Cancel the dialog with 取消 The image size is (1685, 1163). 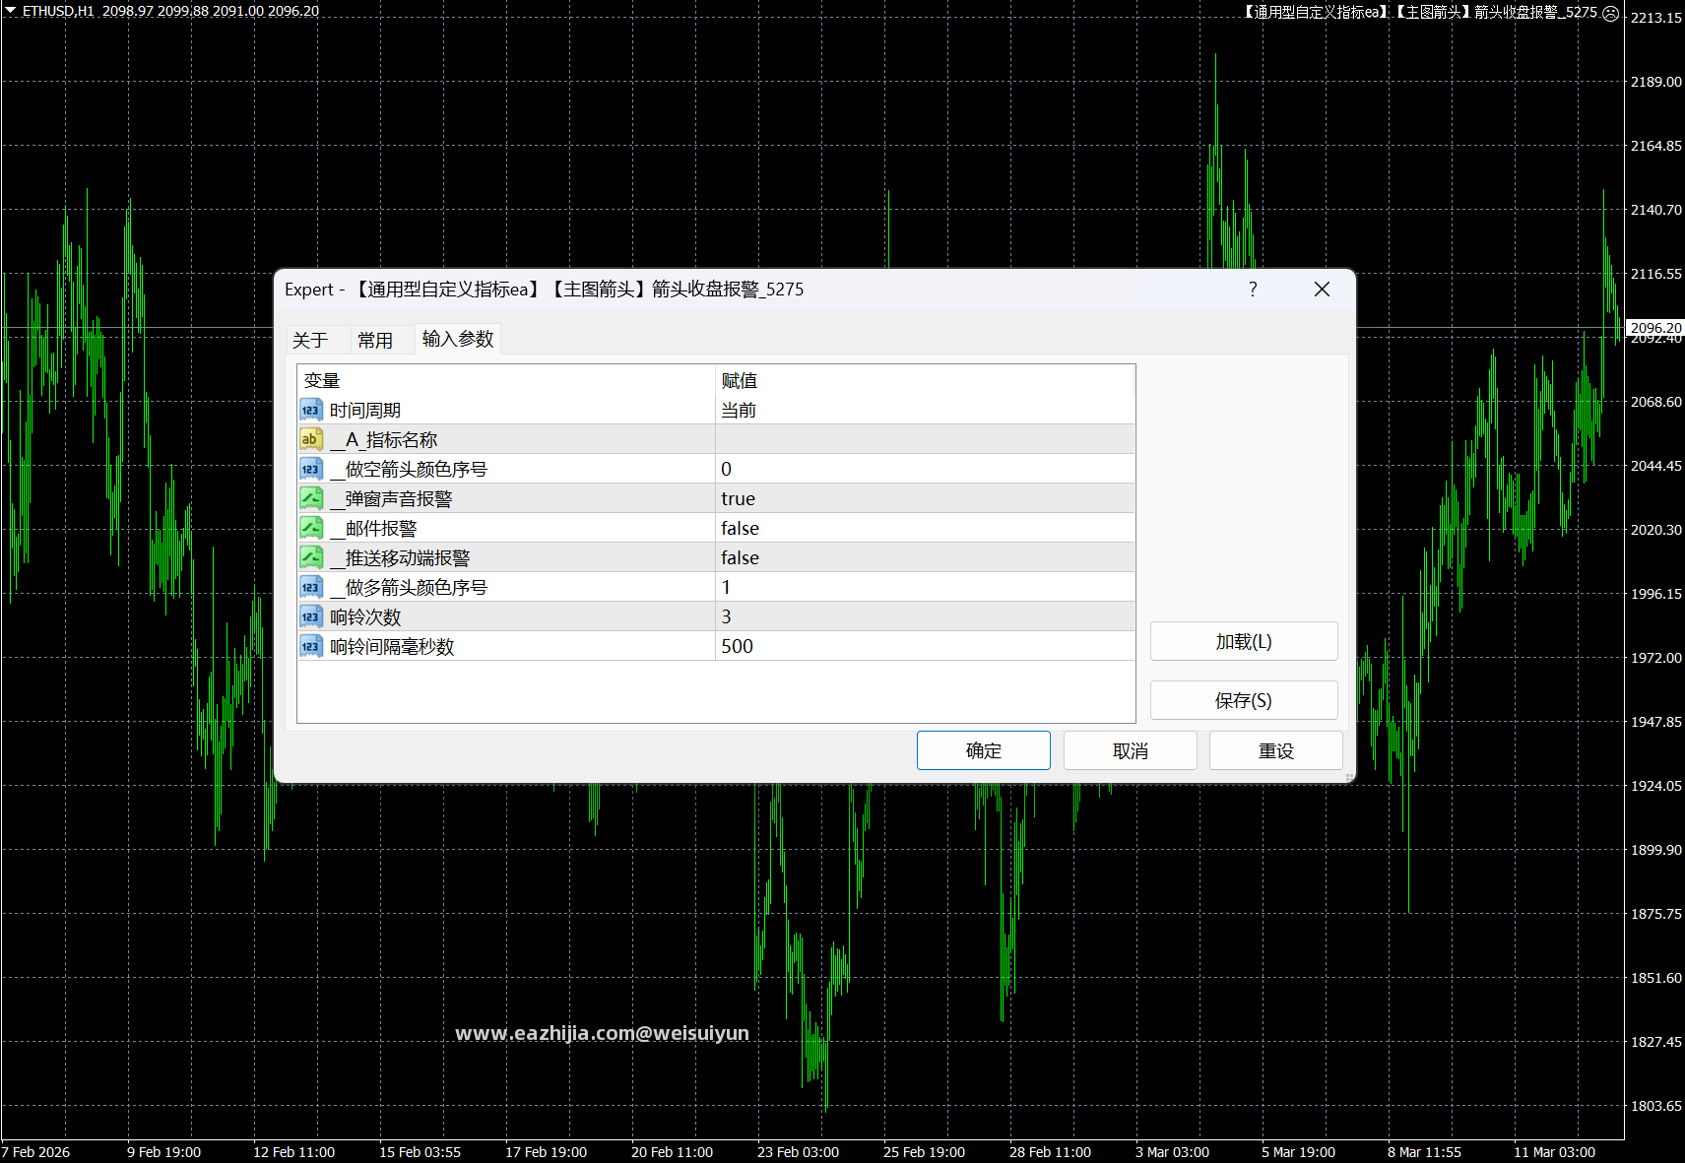point(1131,750)
